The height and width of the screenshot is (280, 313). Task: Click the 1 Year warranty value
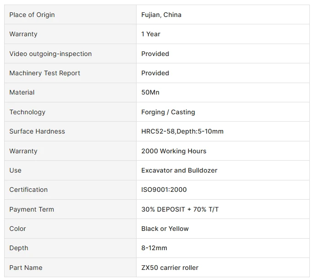[151, 34]
